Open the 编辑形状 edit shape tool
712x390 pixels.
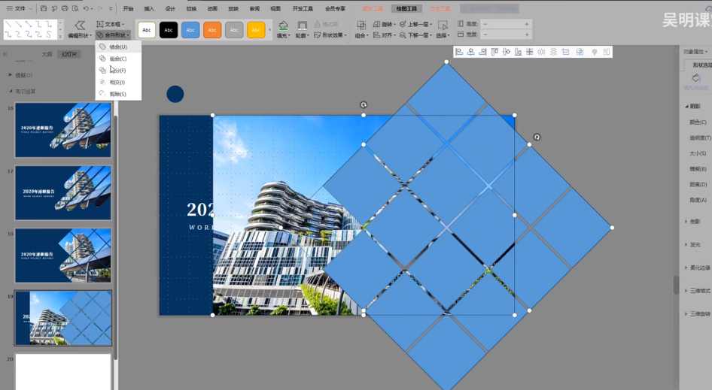[80, 29]
